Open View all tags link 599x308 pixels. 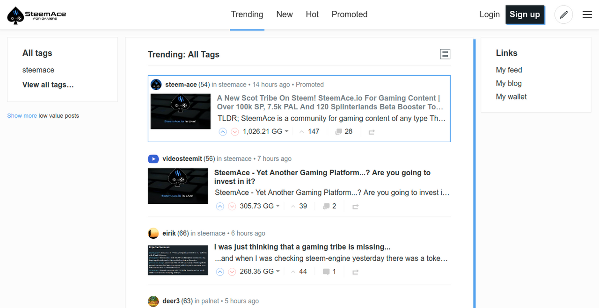48,85
